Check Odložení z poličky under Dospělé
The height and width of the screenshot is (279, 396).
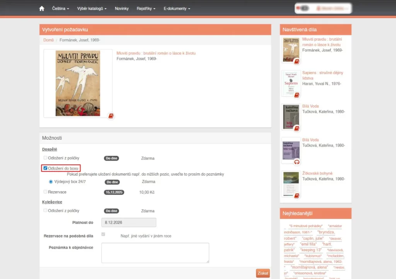pos(46,158)
